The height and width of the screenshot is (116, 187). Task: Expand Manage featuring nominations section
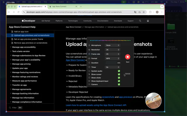pyautogui.click(x=26, y=72)
